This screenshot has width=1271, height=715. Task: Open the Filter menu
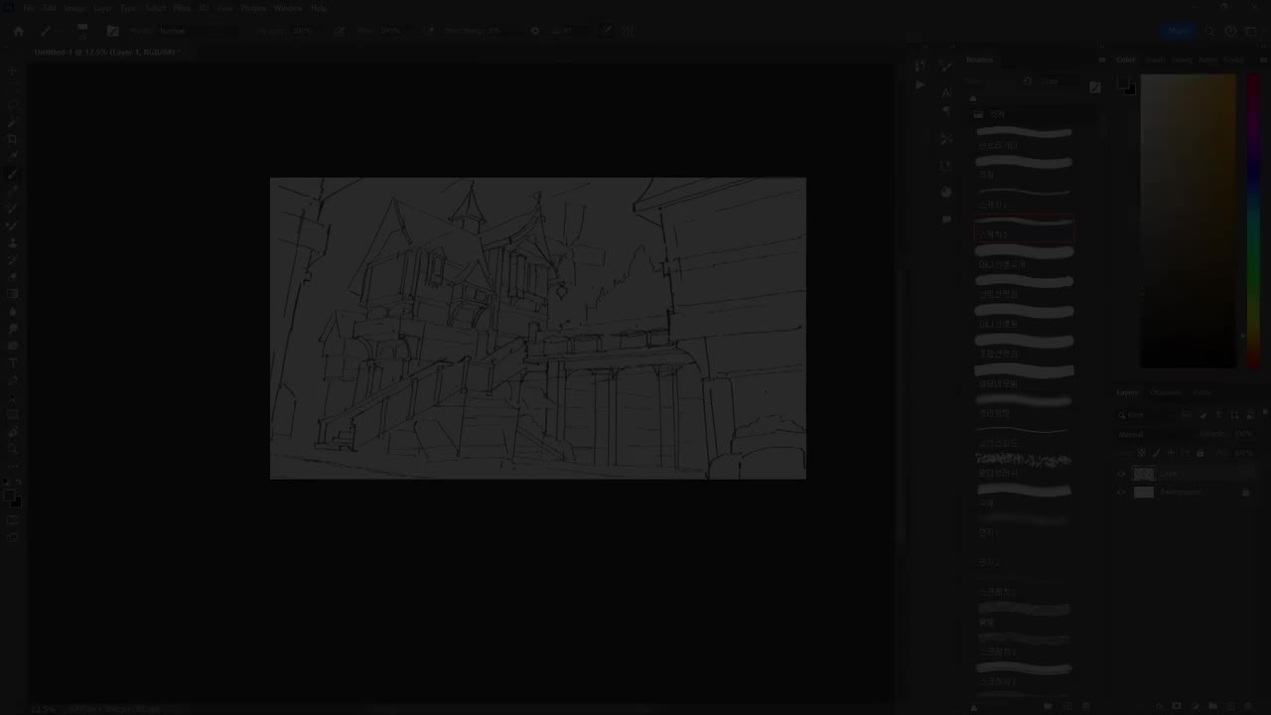[x=182, y=8]
